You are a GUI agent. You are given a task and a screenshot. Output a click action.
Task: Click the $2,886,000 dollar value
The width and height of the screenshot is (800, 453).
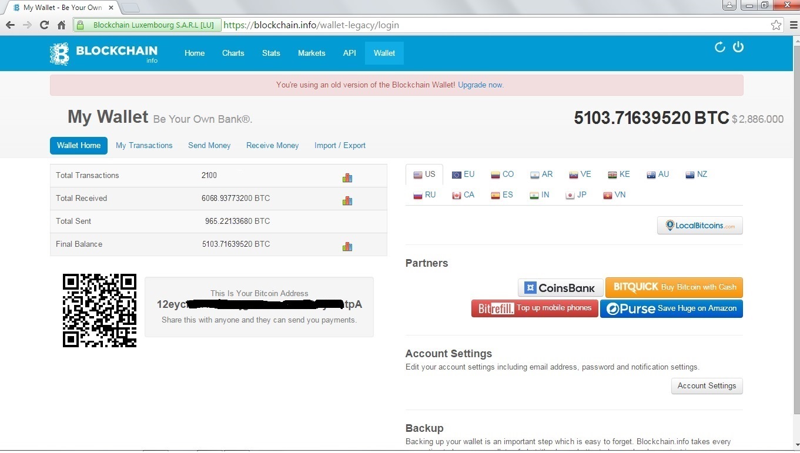coord(758,119)
